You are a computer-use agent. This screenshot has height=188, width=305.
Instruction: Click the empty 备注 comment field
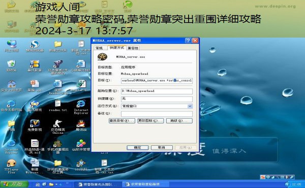157,114
